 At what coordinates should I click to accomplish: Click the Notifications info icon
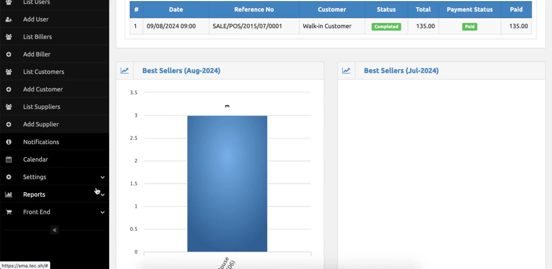click(9, 142)
